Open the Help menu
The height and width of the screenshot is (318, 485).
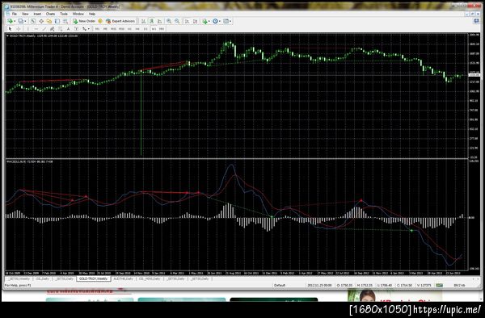92,14
